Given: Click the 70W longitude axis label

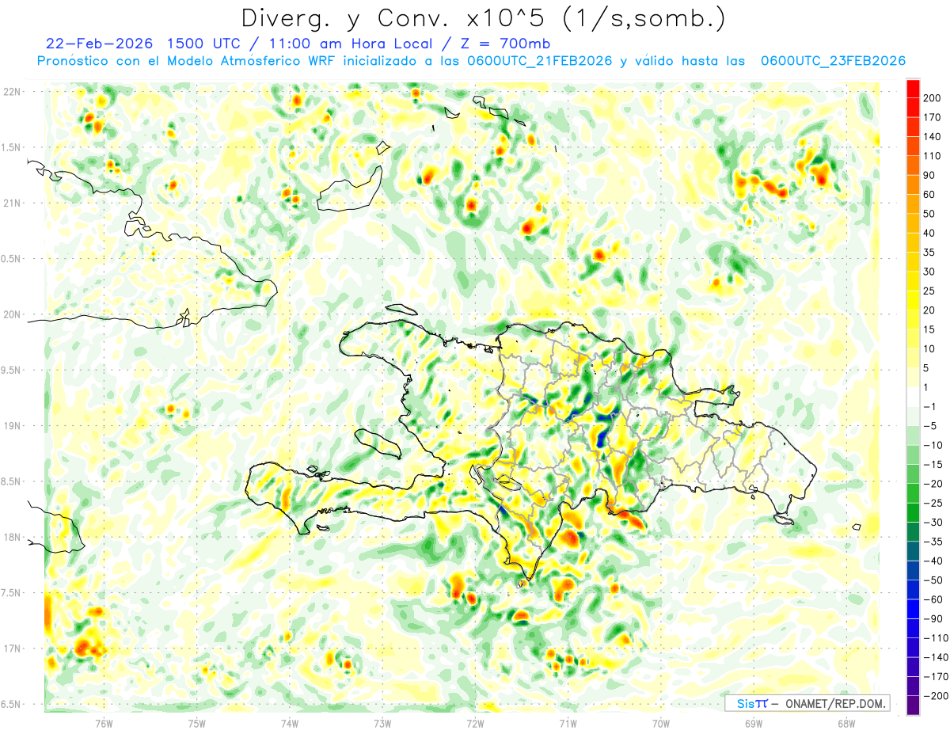Looking at the screenshot, I should coord(660,724).
